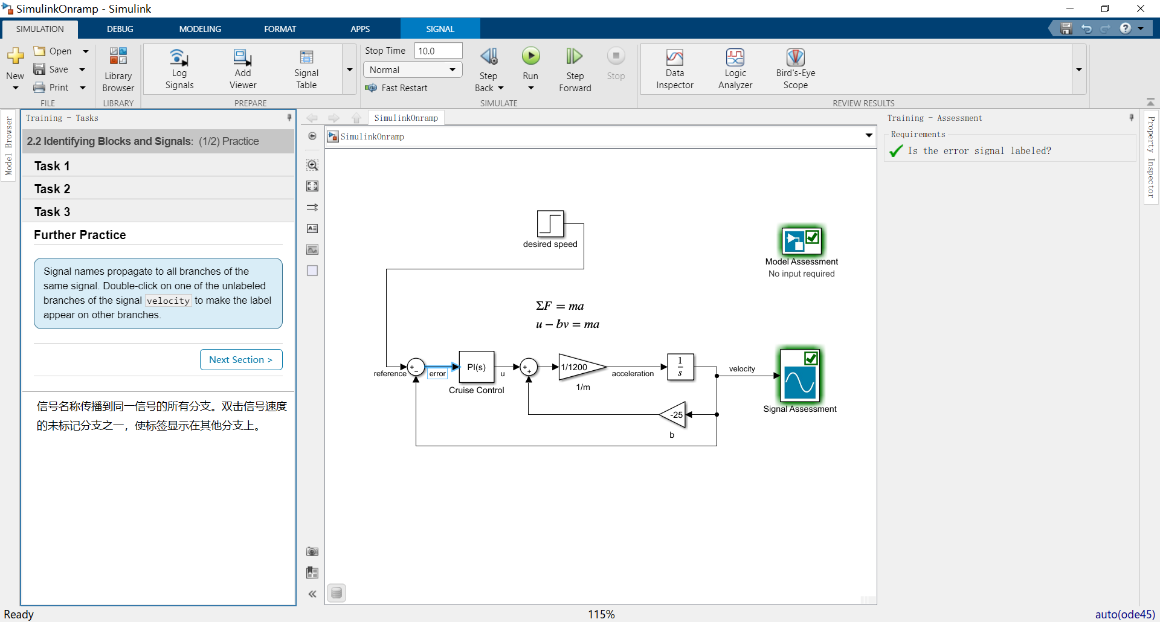1160x622 pixels.
Task: Collapse the palette with the double chevron
Action: [x=312, y=594]
